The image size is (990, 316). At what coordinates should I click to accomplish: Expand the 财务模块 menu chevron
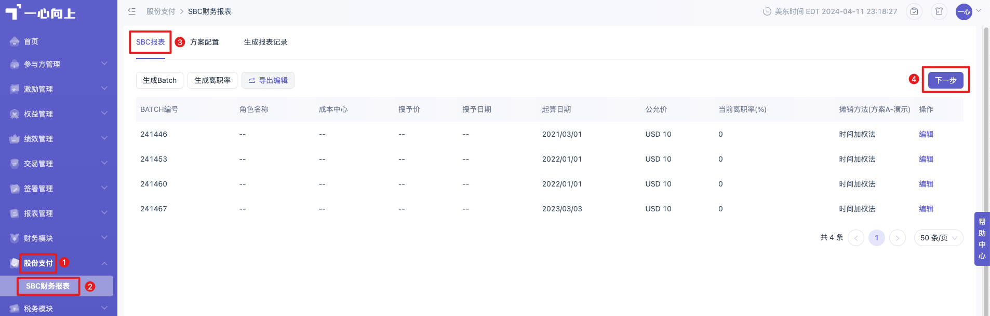(104, 238)
